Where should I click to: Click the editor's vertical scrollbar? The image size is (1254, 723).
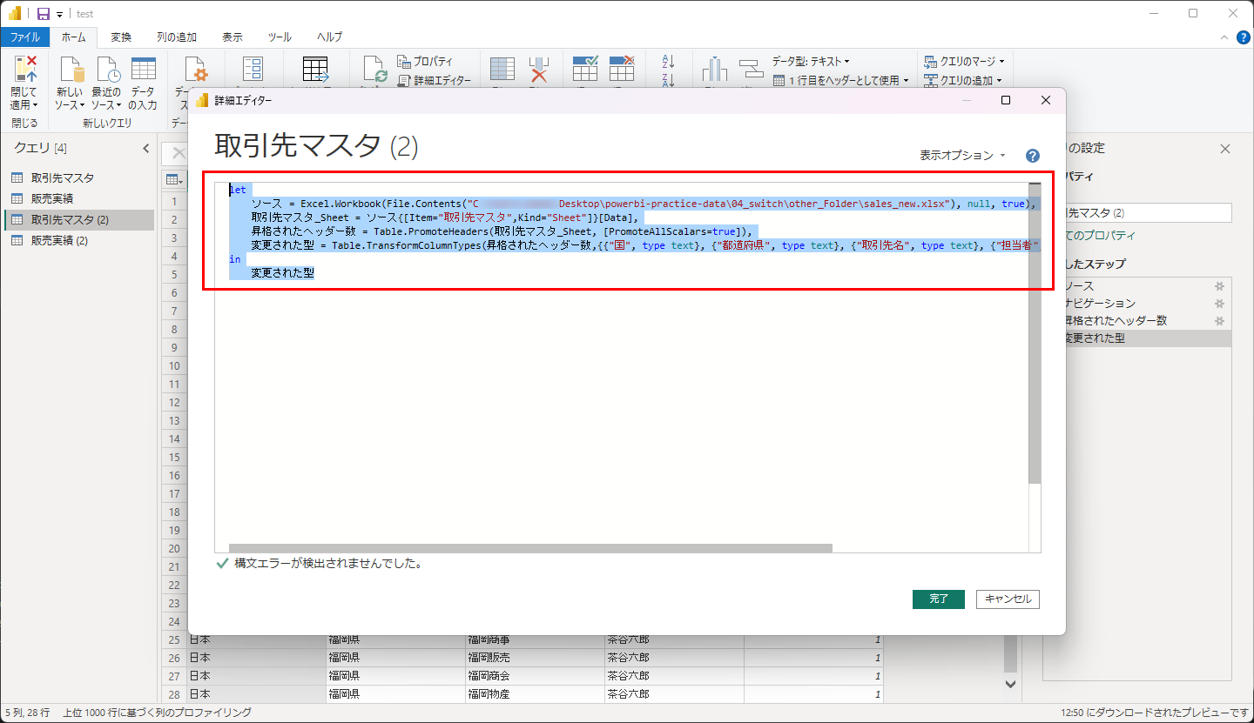point(1035,333)
